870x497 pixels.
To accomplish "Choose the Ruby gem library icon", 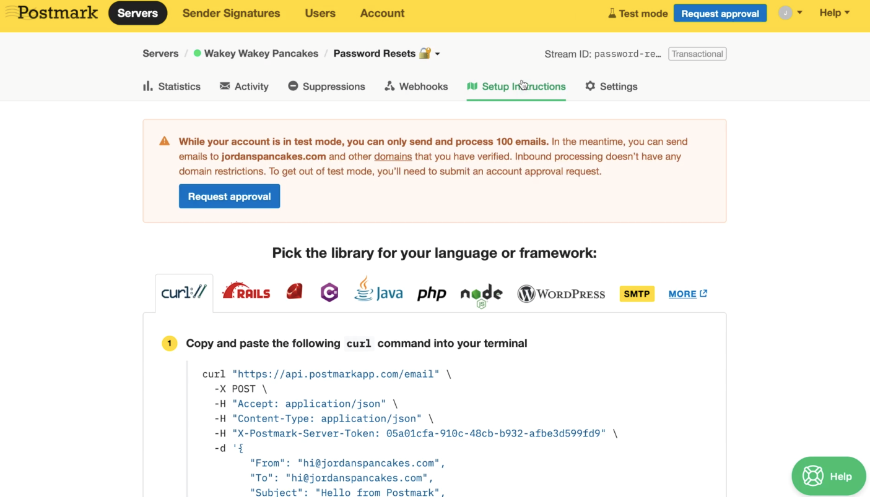I will (294, 291).
